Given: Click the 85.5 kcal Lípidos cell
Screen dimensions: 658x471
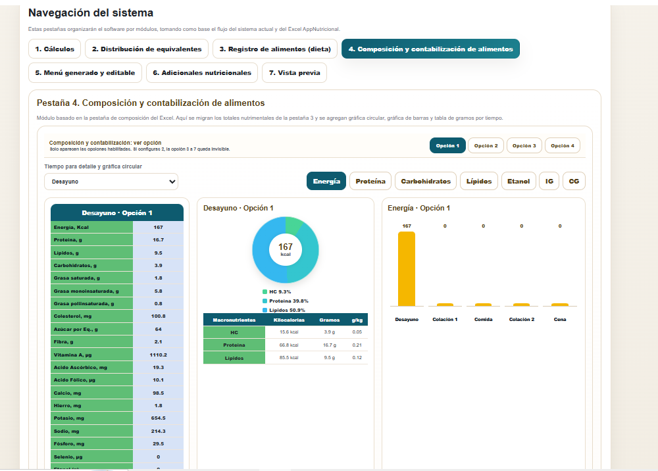Looking at the screenshot, I should (x=289, y=358).
